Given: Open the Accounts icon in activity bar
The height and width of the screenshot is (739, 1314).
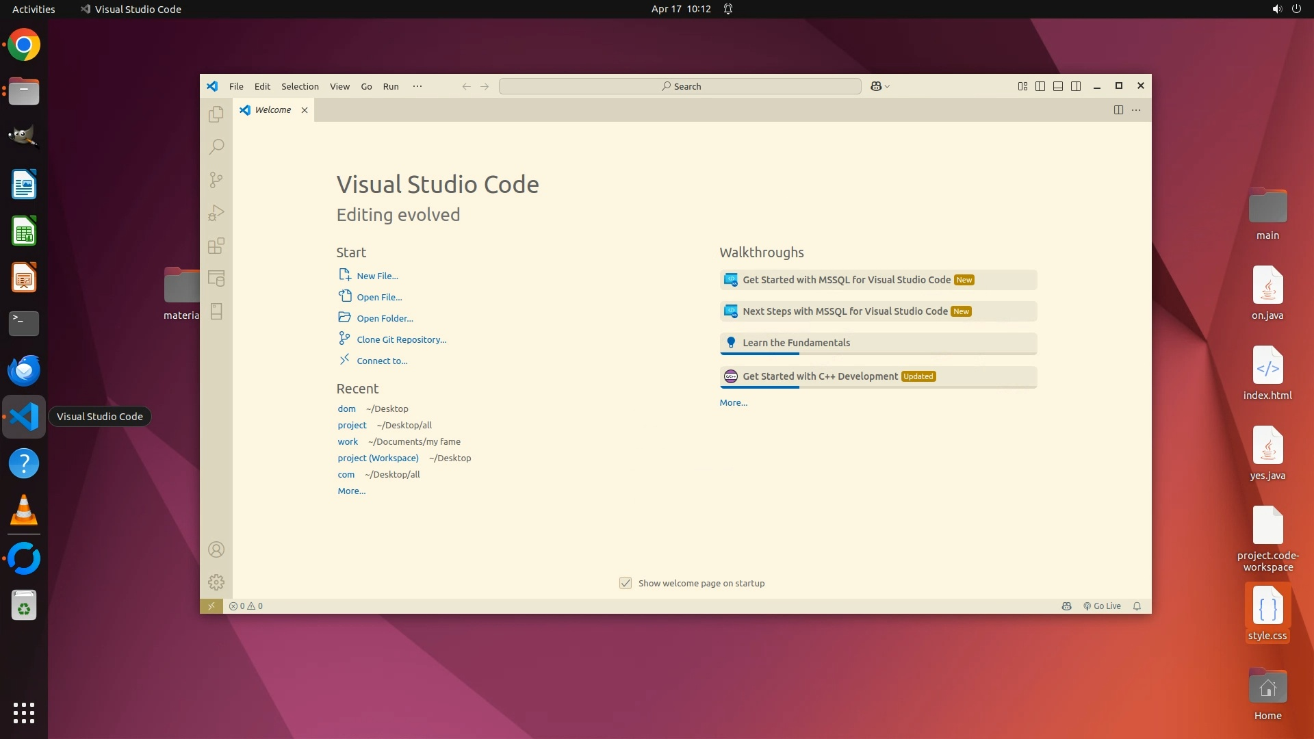Looking at the screenshot, I should point(216,550).
